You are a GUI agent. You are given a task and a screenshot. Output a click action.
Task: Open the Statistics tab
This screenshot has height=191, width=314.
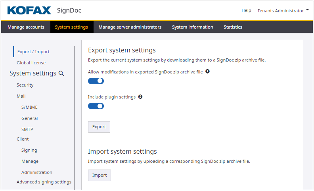pyautogui.click(x=233, y=27)
